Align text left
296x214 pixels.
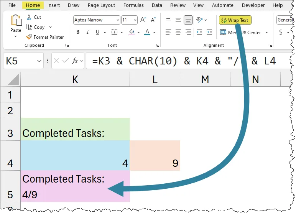click(168, 32)
